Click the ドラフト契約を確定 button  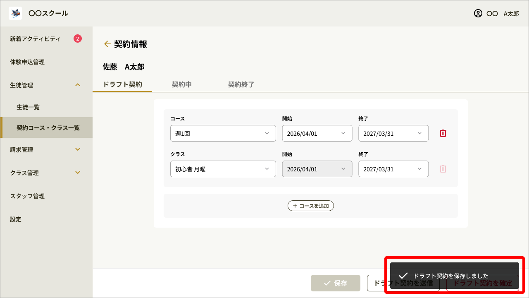(x=482, y=283)
